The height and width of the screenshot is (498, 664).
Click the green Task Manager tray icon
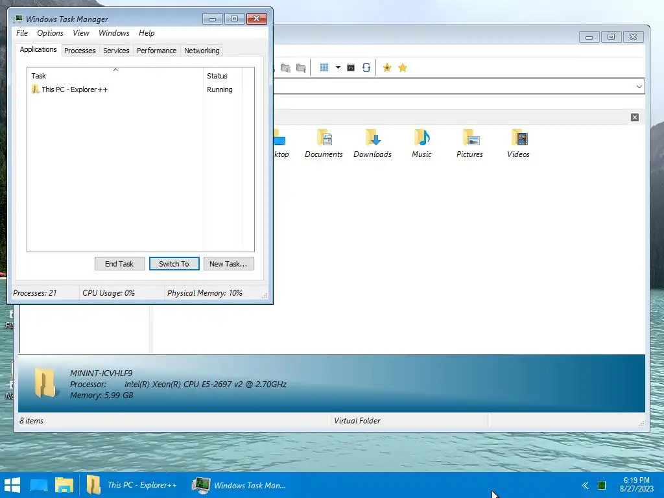(601, 485)
